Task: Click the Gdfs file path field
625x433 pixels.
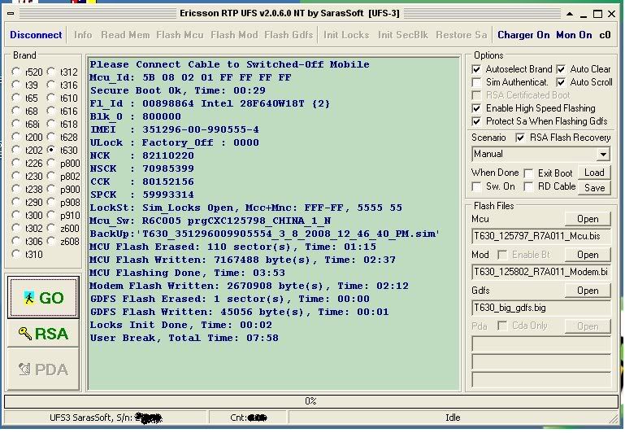Action: pyautogui.click(x=541, y=308)
